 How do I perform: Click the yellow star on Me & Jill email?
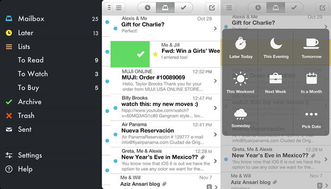coord(155,54)
